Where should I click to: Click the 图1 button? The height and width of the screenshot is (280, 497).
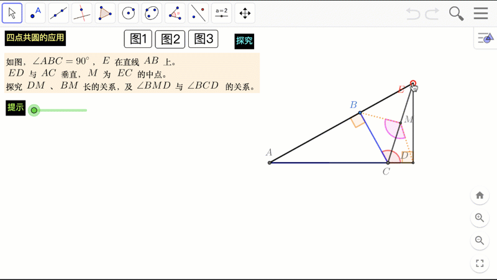click(138, 39)
